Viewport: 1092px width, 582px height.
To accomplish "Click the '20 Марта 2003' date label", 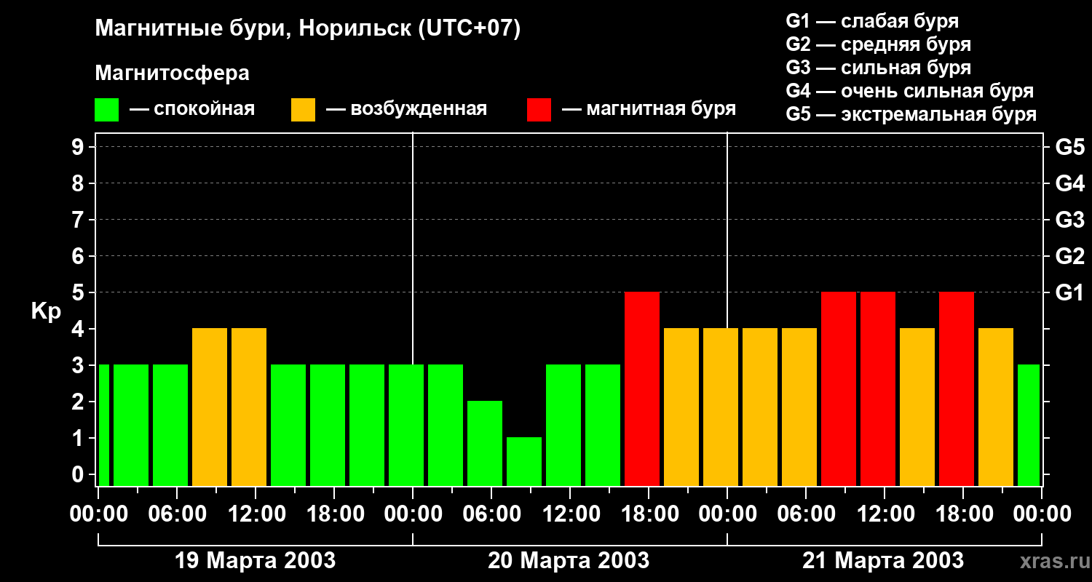I will click(x=569, y=561).
